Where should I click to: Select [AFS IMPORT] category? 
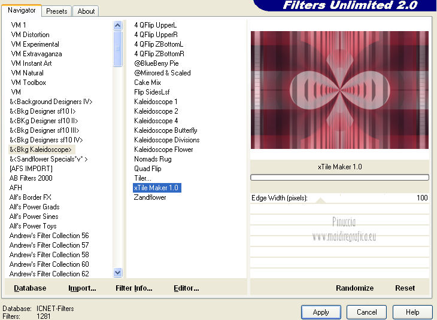click(31, 169)
